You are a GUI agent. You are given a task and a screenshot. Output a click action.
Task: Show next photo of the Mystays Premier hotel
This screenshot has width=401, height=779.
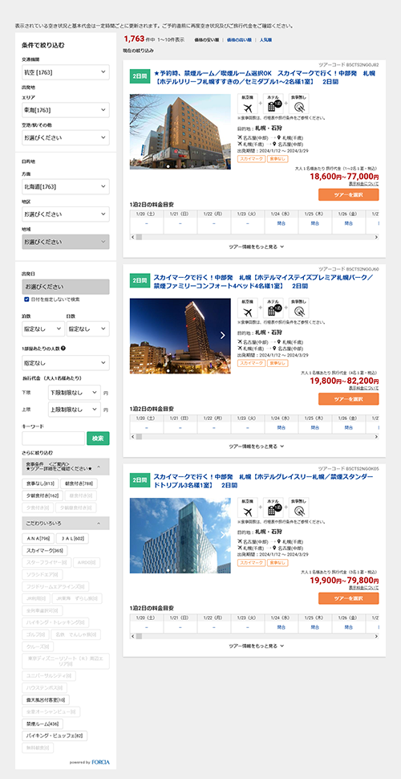[x=223, y=336]
